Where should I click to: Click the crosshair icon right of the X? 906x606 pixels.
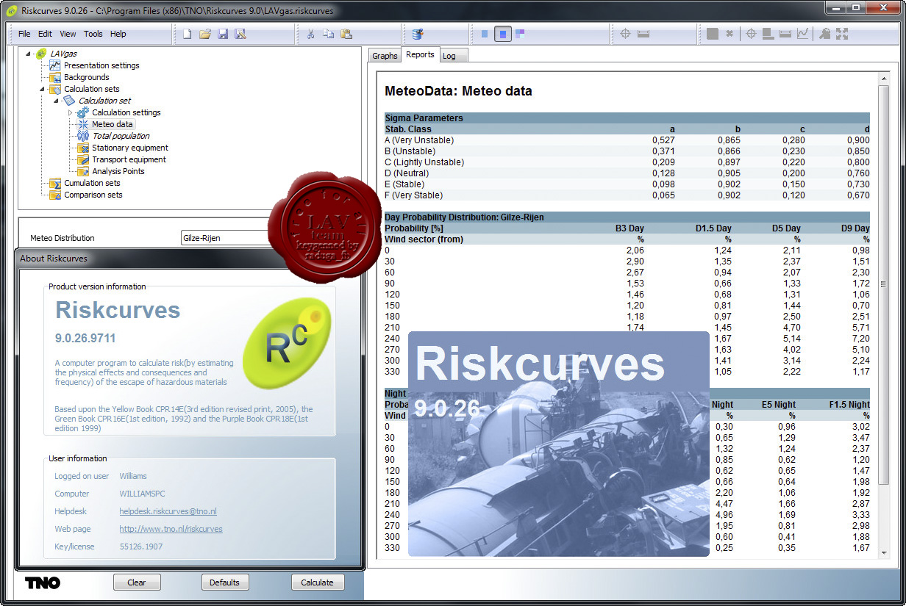(x=751, y=34)
